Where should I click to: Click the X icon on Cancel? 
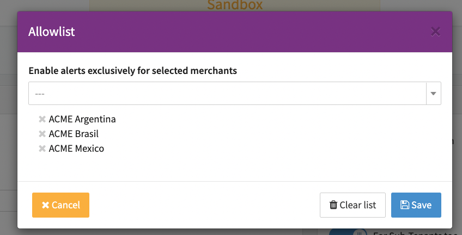click(45, 205)
